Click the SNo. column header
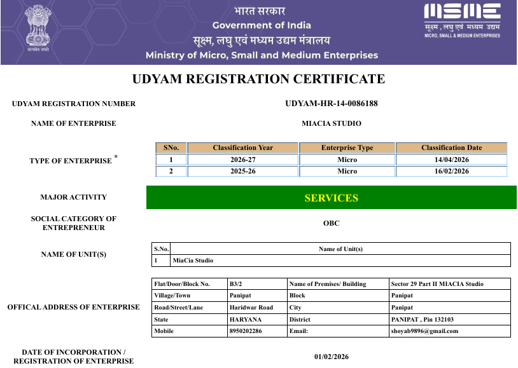Viewport: 518px width, 368px height. 171,147
